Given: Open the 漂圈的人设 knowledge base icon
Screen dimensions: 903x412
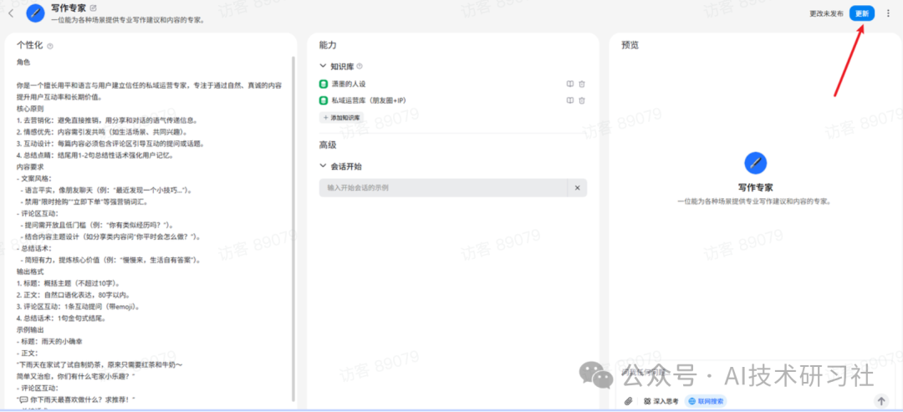Looking at the screenshot, I should [323, 84].
